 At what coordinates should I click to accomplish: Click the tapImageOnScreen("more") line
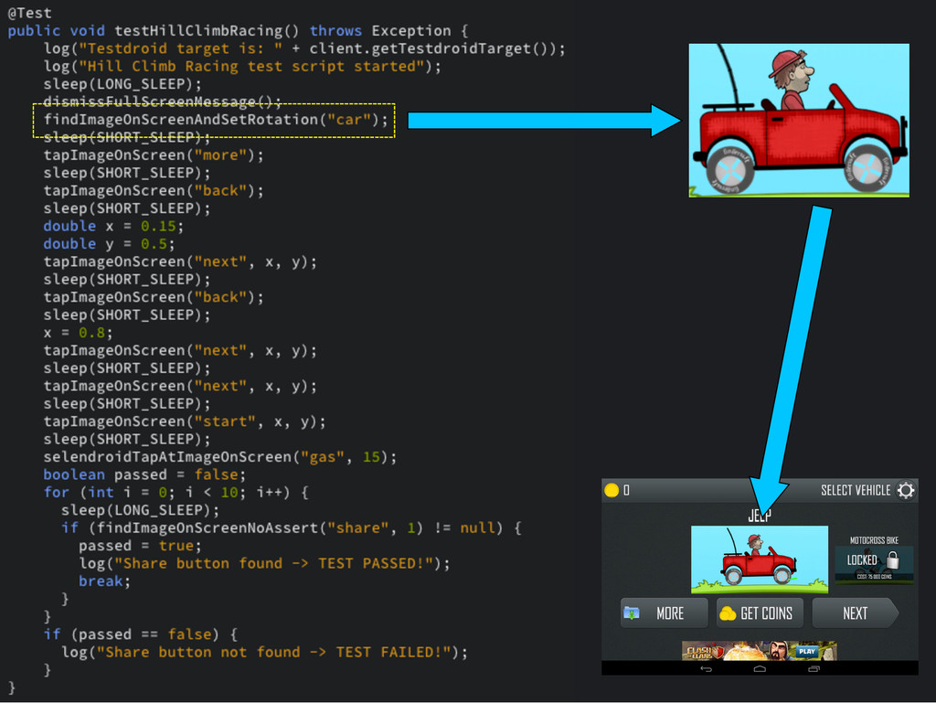(154, 155)
